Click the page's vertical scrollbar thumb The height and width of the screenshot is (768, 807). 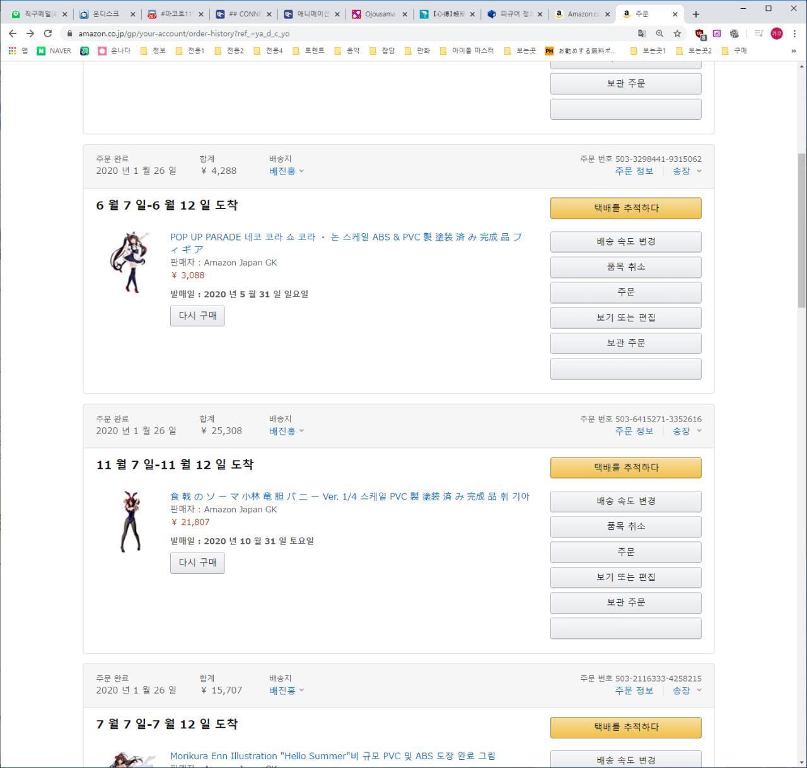point(801,230)
